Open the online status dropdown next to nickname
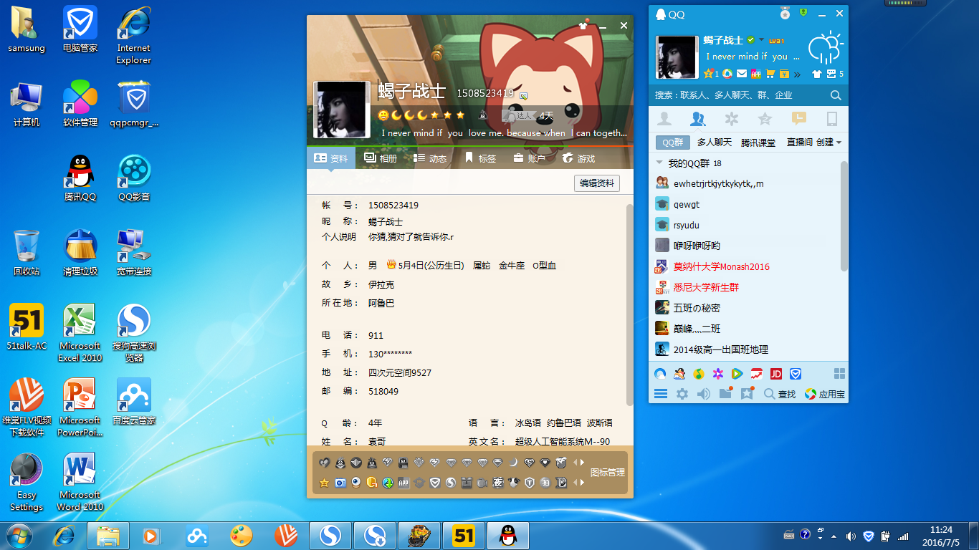The width and height of the screenshot is (979, 550). 761,40
